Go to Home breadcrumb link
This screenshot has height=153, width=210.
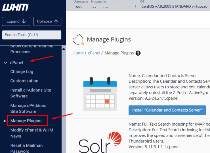[x=78, y=53]
